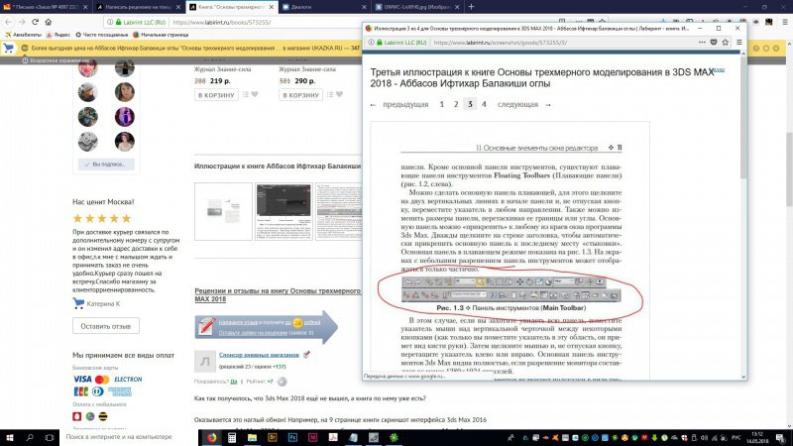Open page actions menu in popup window
The image size is (793, 446).
[x=702, y=43]
